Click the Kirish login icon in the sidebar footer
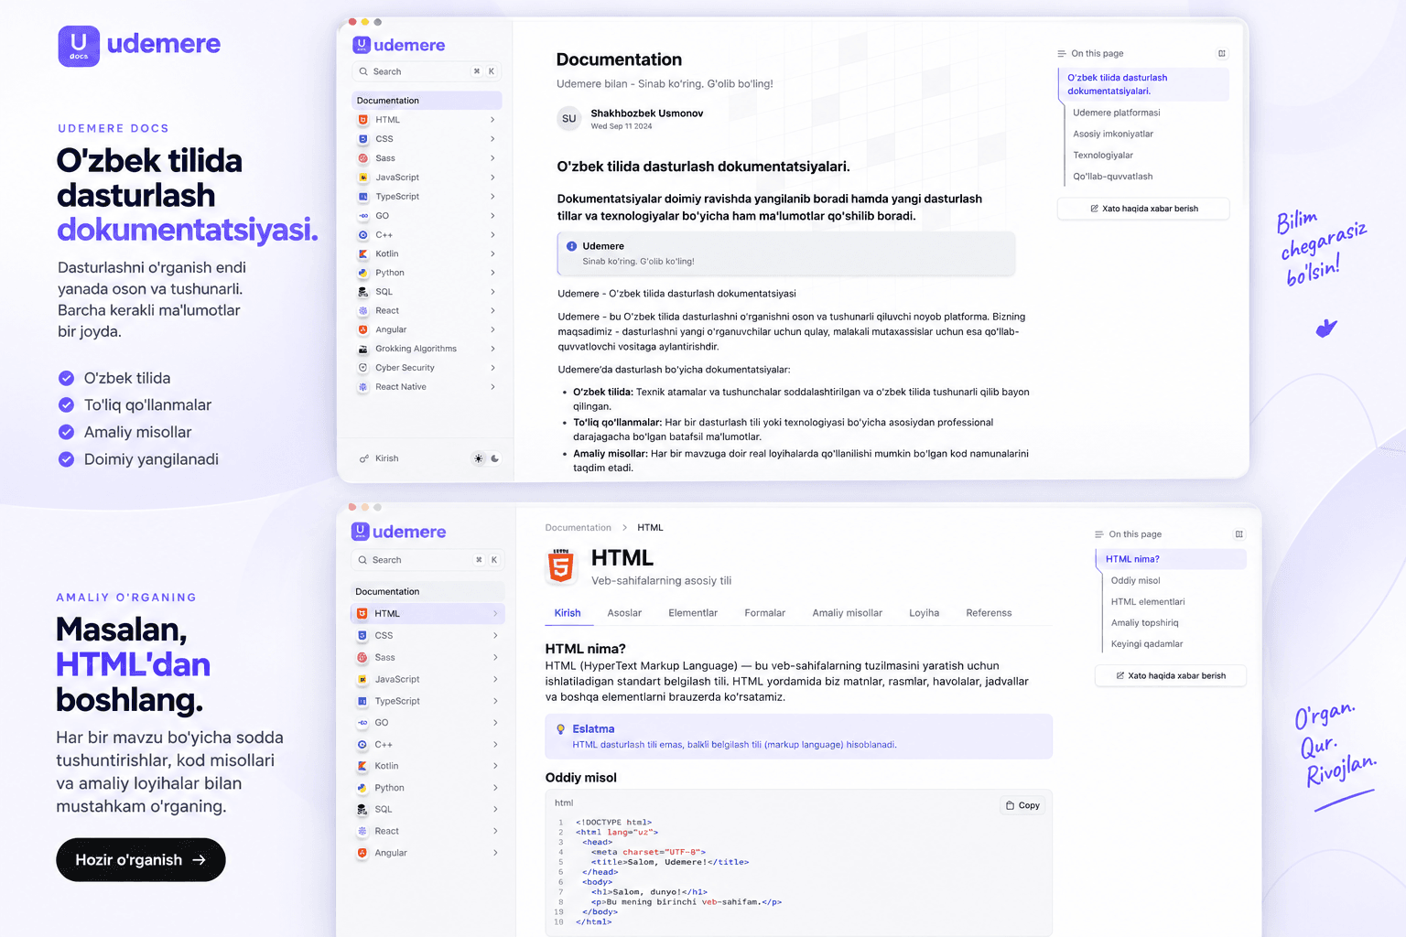Viewport: 1406px width, 937px height. coord(363,458)
